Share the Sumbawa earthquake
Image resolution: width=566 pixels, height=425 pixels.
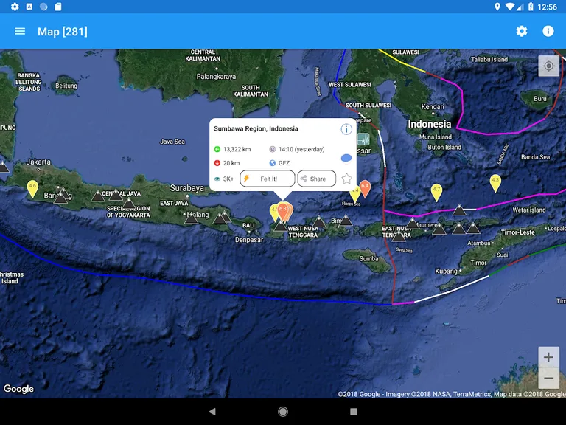pyautogui.click(x=317, y=179)
